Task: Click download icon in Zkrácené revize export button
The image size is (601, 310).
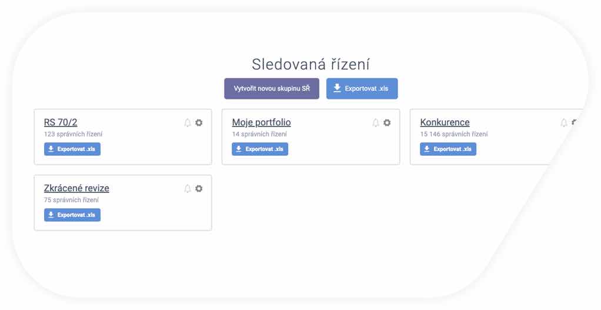Action: tap(51, 215)
